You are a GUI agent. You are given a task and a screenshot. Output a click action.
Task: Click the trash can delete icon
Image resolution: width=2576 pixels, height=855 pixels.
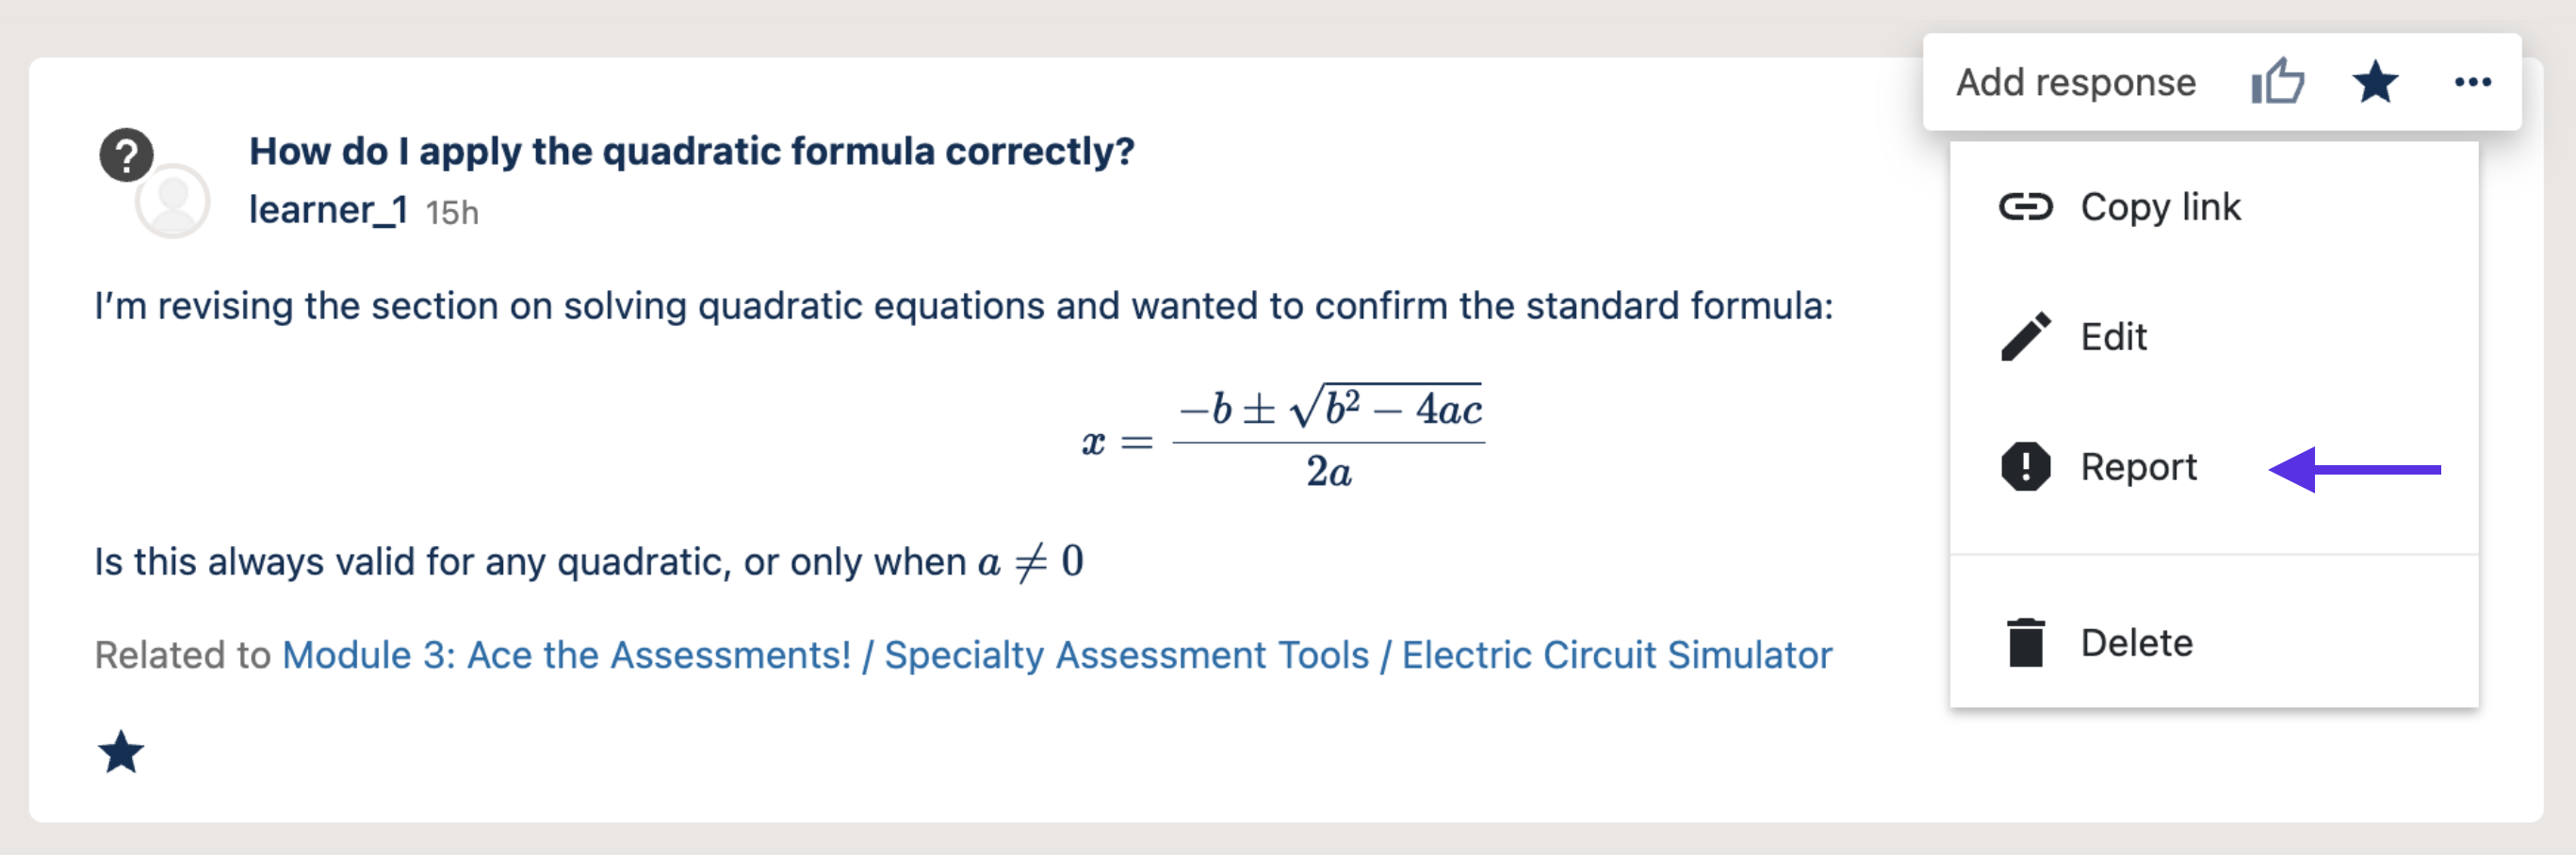pyautogui.click(x=2025, y=642)
